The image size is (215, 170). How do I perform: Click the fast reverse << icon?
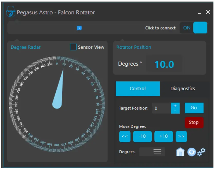pos(125,136)
